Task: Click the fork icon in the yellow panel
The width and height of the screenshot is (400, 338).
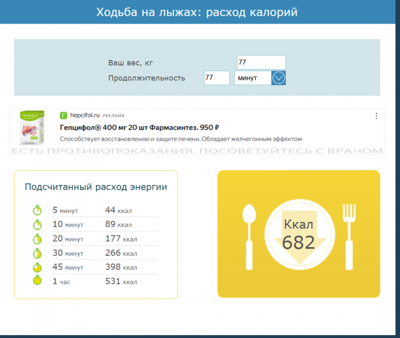Action: 349,235
